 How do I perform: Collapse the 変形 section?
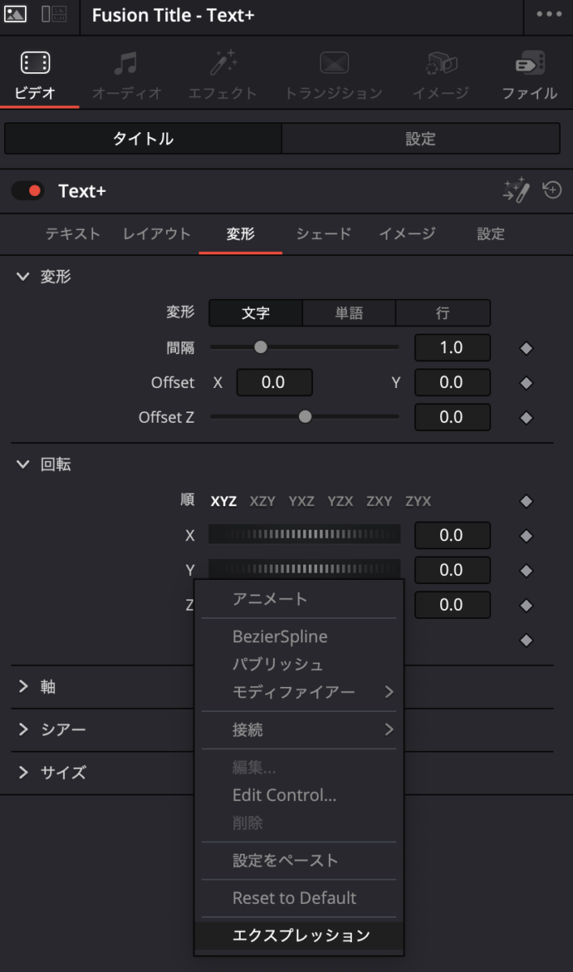(x=23, y=276)
